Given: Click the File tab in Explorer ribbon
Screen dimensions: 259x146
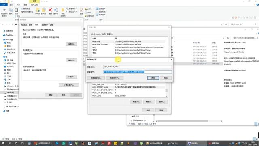Looking at the screenshot, I should click(4, 4).
